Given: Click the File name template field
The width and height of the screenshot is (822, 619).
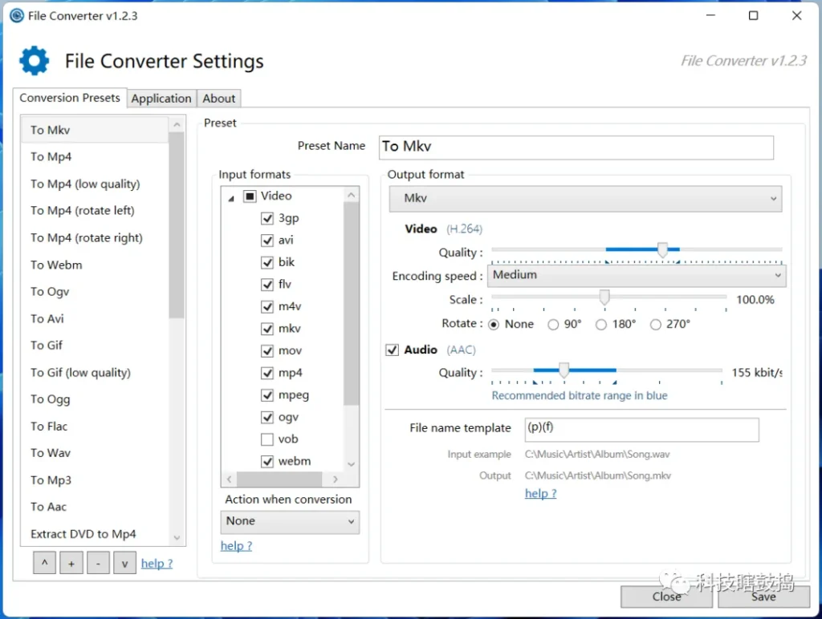Looking at the screenshot, I should [x=641, y=430].
